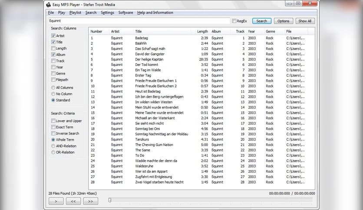
Task: Uncheck the Title search column
Action: coord(53,42)
